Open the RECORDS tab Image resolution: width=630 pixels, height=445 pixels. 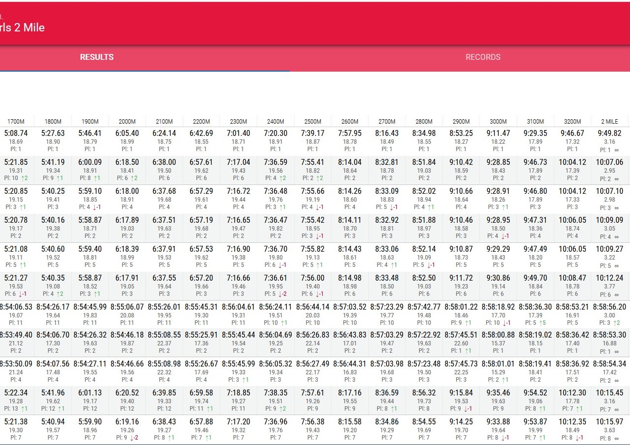pos(483,57)
